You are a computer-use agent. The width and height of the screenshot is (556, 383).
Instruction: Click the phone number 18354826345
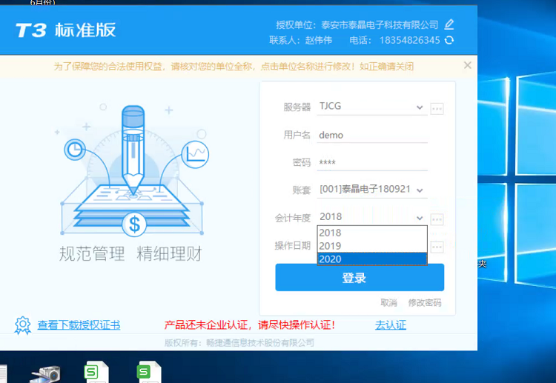(x=409, y=41)
